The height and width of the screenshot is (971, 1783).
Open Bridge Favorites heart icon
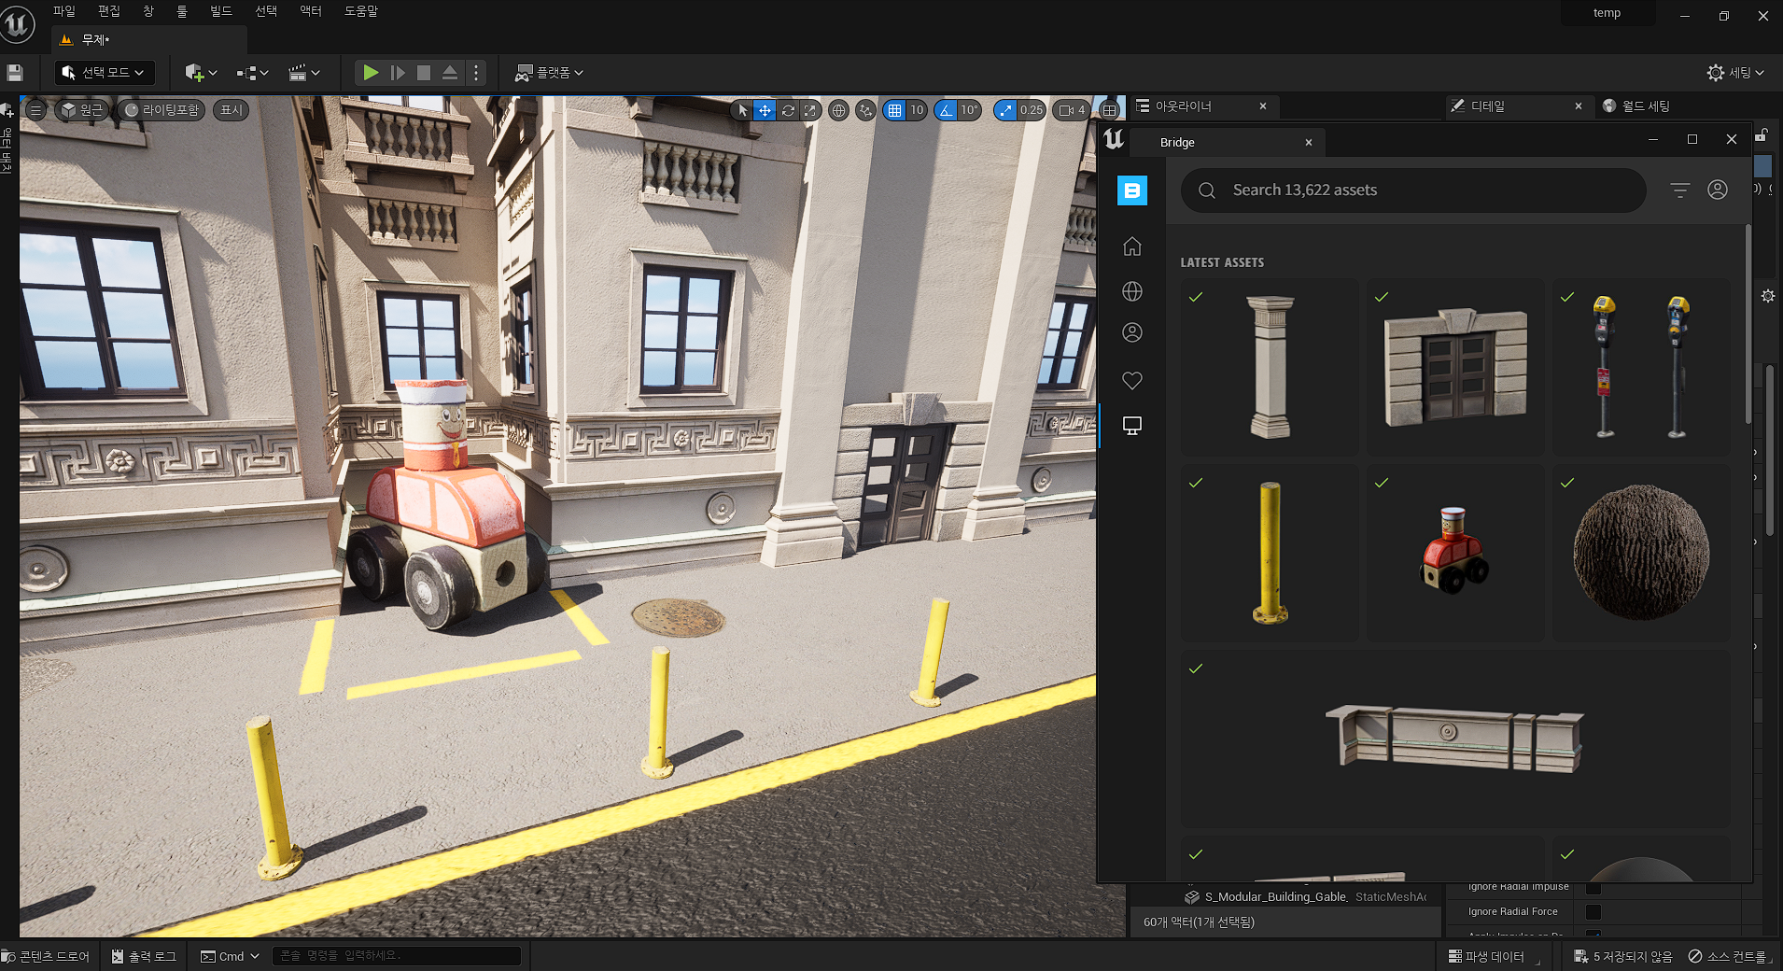1132,380
